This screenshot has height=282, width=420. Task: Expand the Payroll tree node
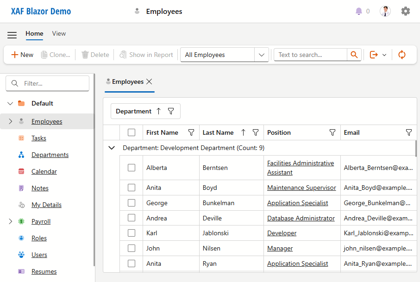10,221
